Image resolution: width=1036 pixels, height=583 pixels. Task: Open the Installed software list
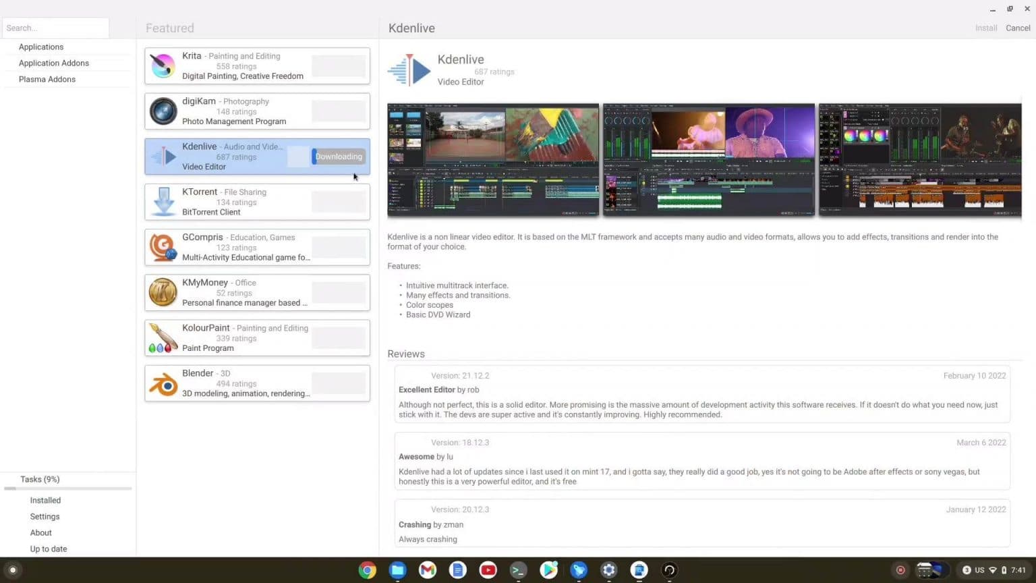[45, 500]
